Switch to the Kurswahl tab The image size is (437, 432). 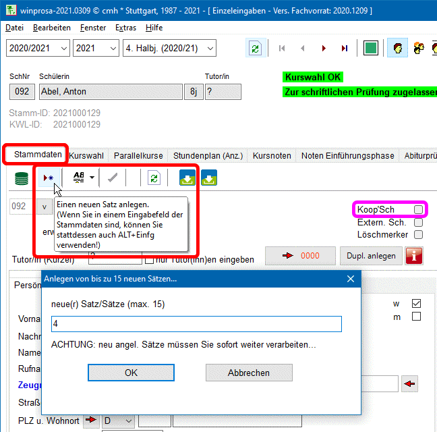86,155
